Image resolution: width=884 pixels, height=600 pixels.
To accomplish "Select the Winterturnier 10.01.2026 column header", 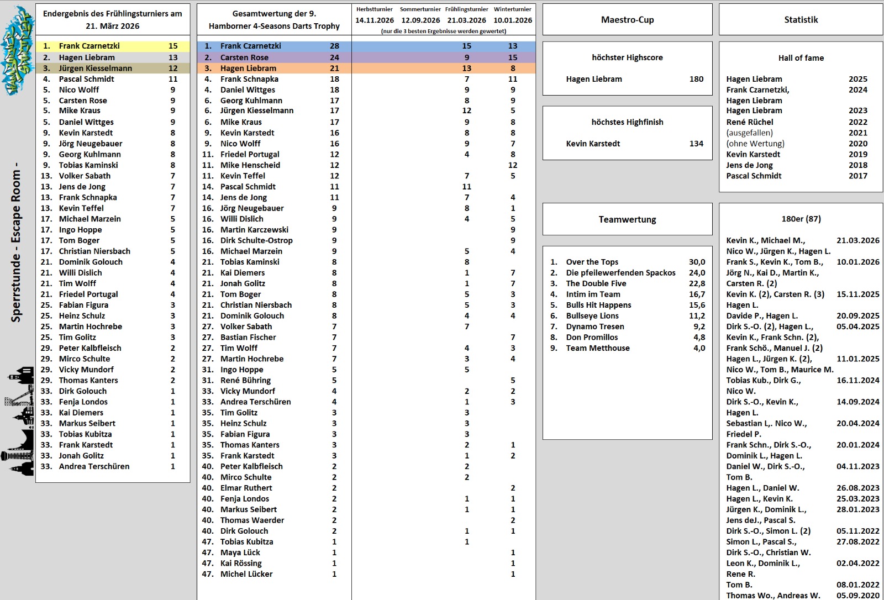I will point(513,15).
